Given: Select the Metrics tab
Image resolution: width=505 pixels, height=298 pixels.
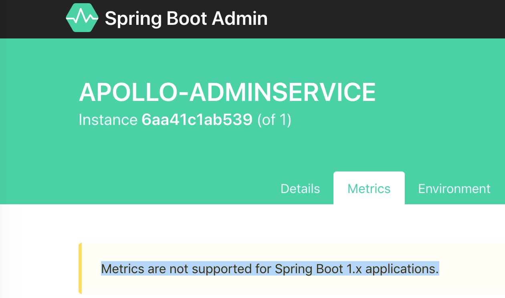Looking at the screenshot, I should coord(369,188).
